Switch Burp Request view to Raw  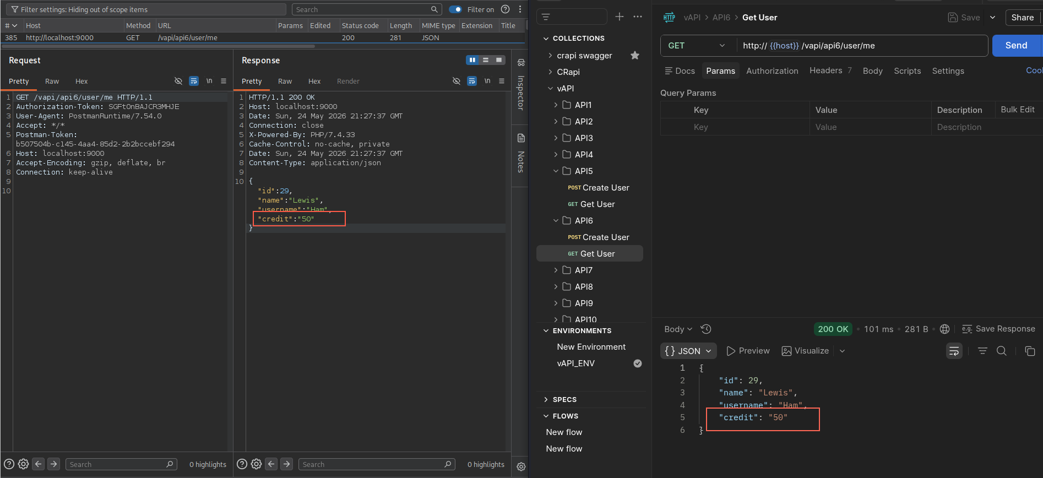click(x=52, y=82)
